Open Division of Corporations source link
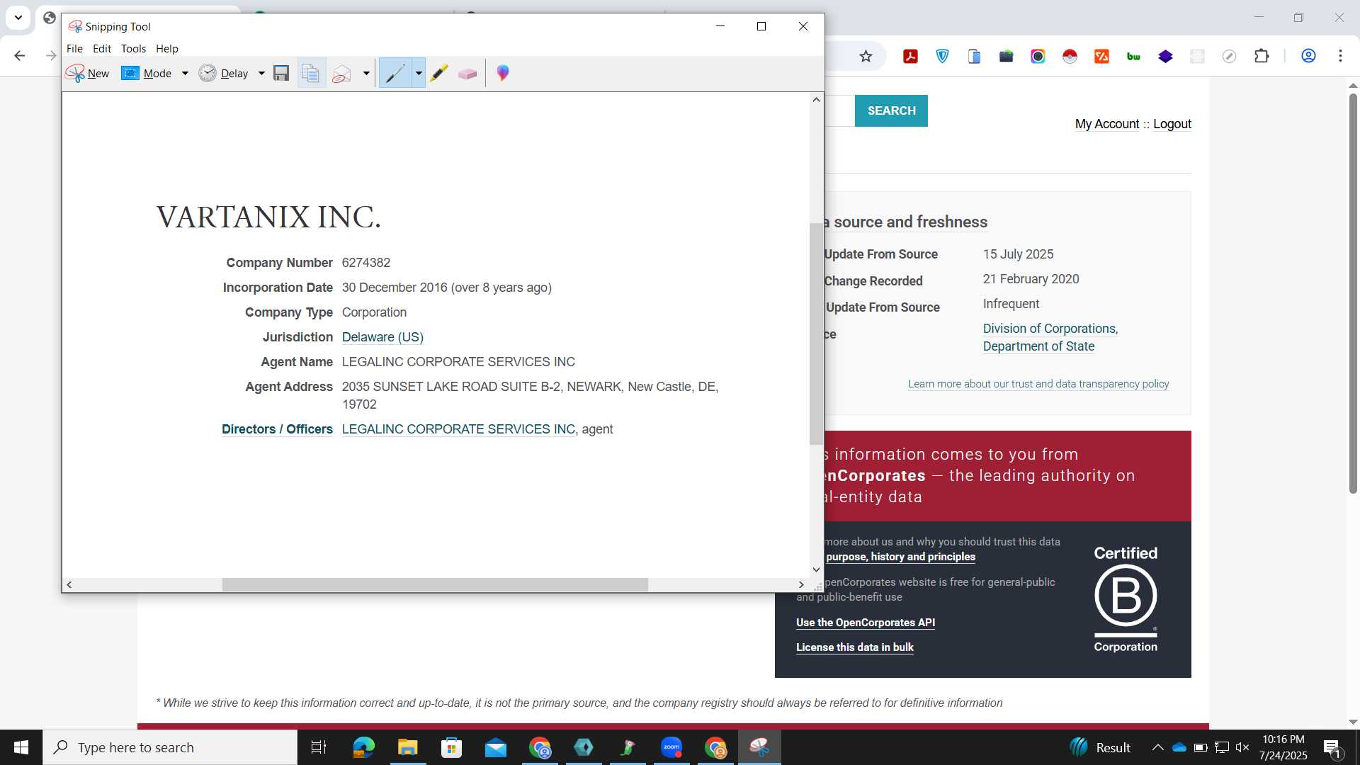The image size is (1360, 765). coord(1050,337)
